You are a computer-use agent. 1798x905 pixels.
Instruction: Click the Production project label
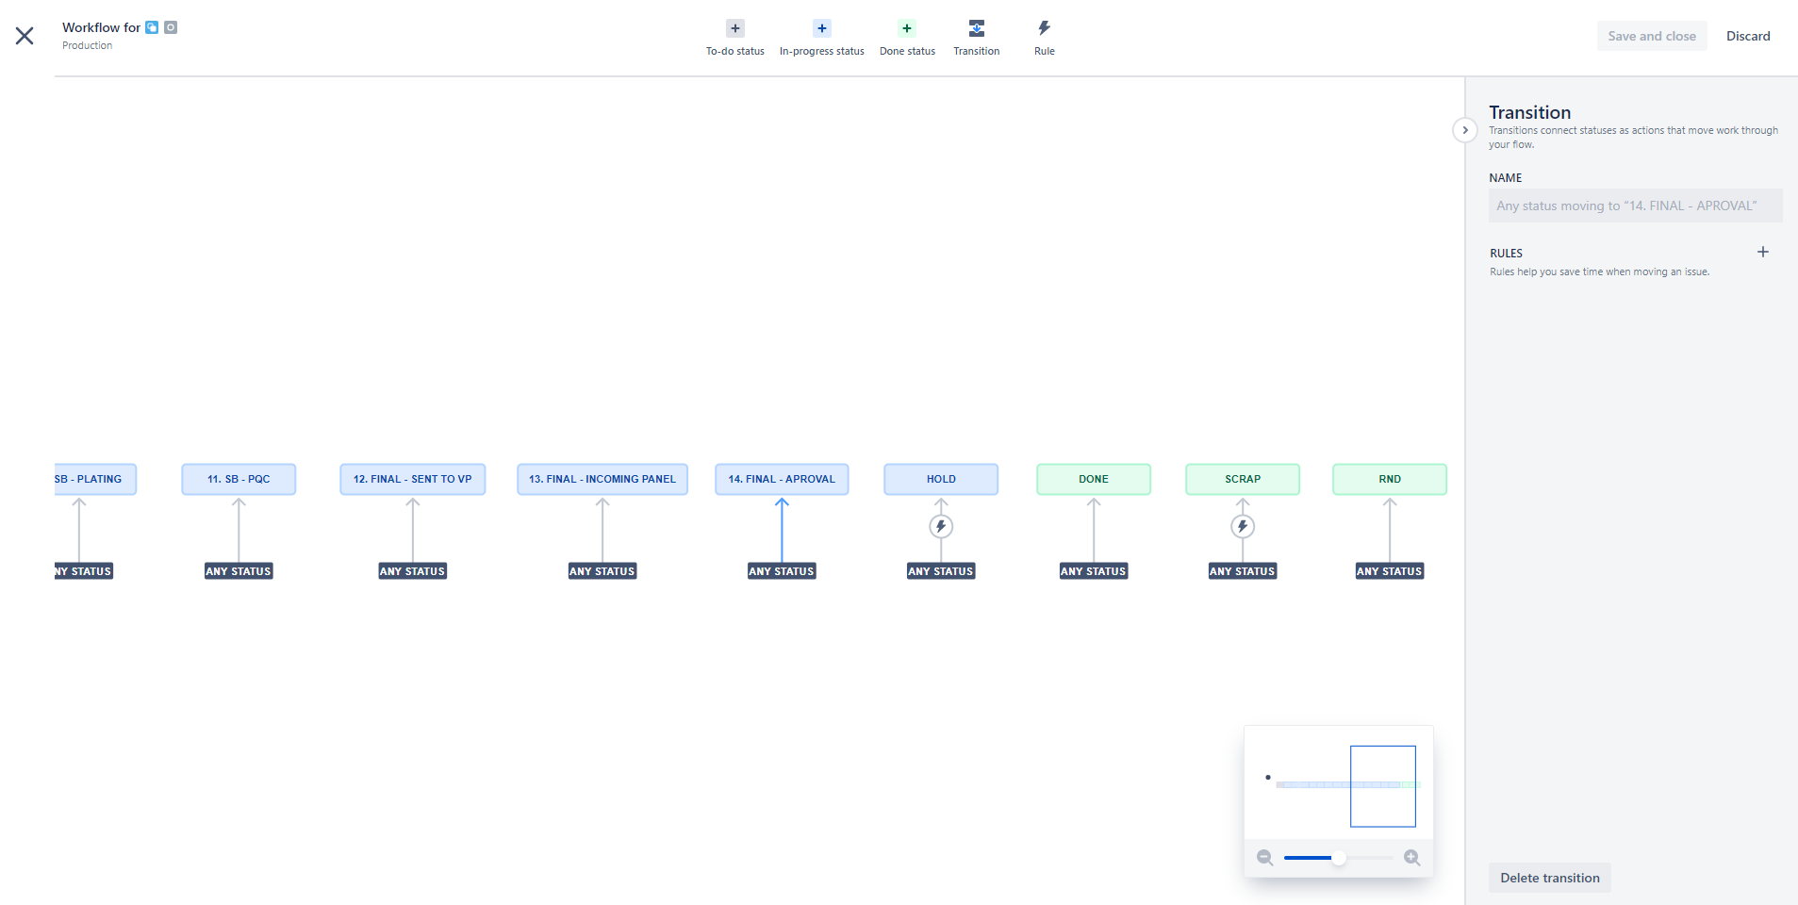click(87, 45)
